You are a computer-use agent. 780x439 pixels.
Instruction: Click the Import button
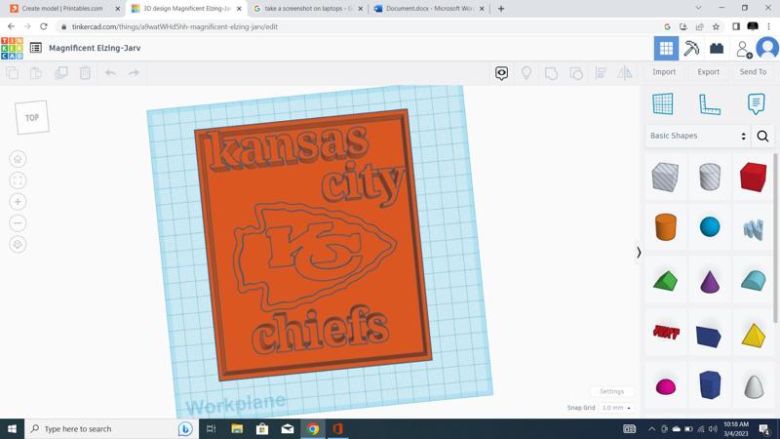pyautogui.click(x=664, y=72)
